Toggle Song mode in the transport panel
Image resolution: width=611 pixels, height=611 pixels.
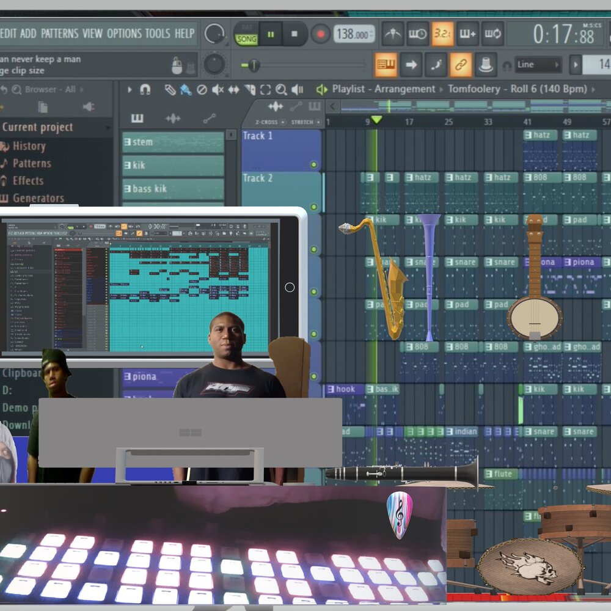coord(246,38)
